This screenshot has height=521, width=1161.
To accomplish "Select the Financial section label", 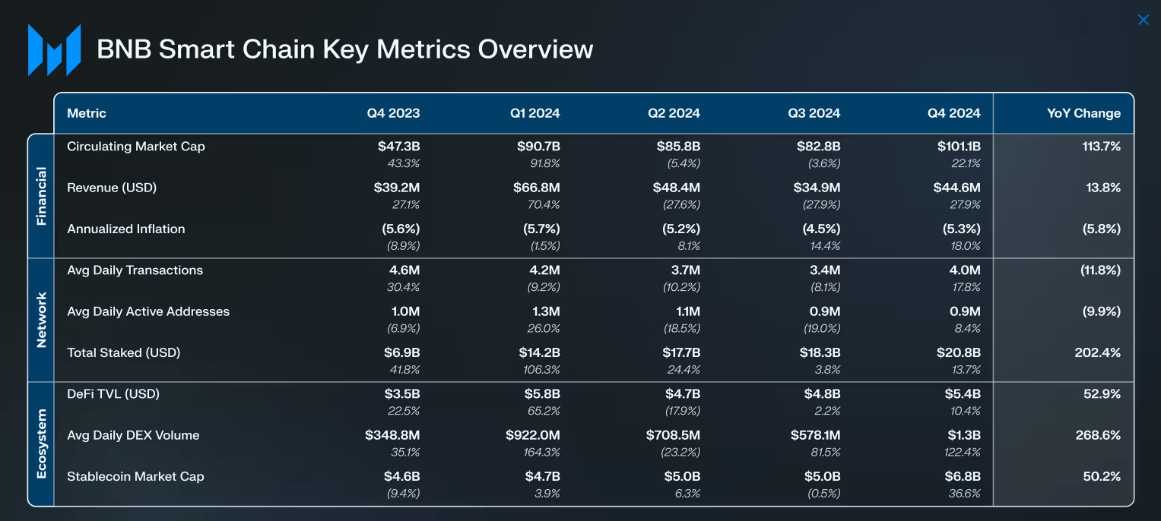I will 41,196.
